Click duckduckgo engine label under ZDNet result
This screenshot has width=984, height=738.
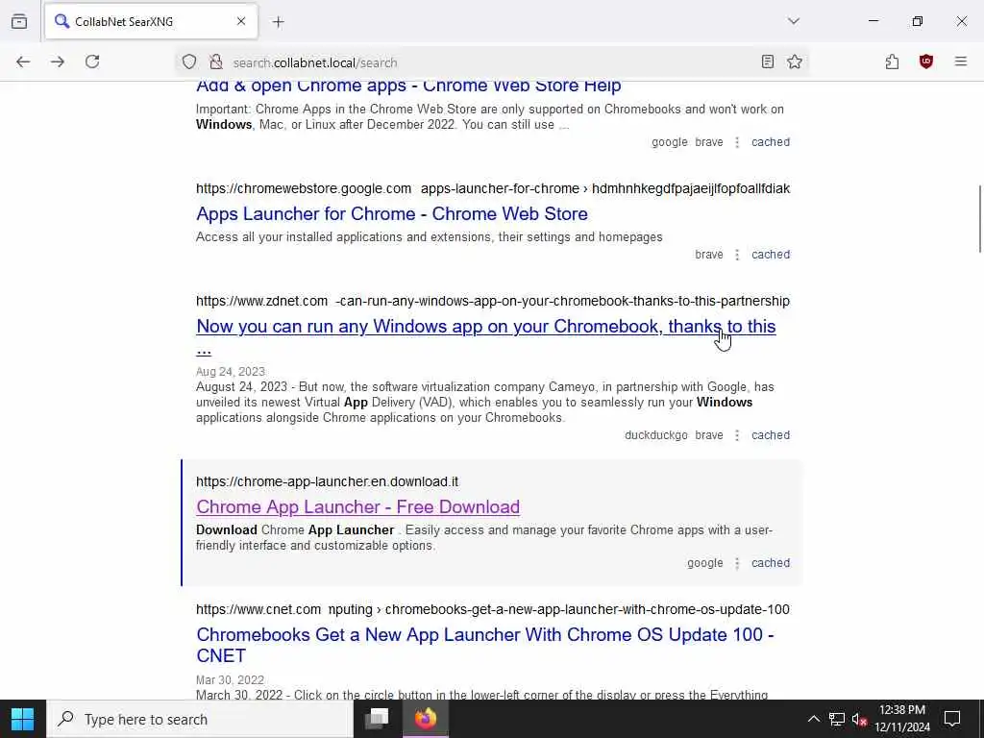point(655,435)
